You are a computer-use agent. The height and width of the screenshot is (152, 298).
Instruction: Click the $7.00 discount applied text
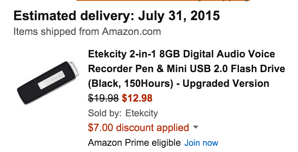tap(138, 127)
